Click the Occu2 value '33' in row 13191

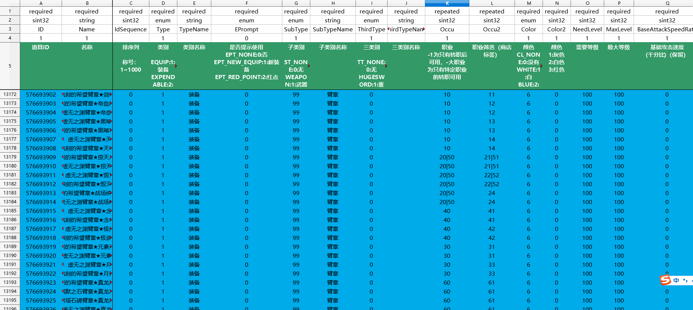point(492,265)
